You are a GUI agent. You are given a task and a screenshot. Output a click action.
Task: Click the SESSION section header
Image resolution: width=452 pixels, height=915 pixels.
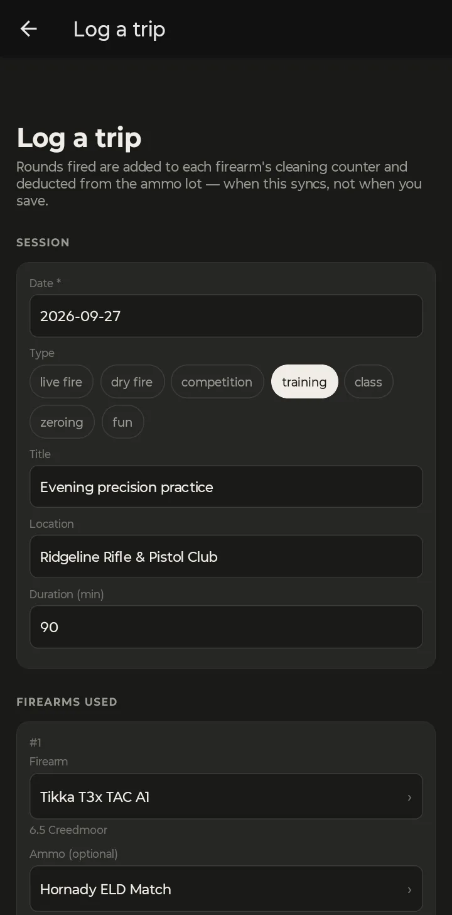click(x=43, y=243)
